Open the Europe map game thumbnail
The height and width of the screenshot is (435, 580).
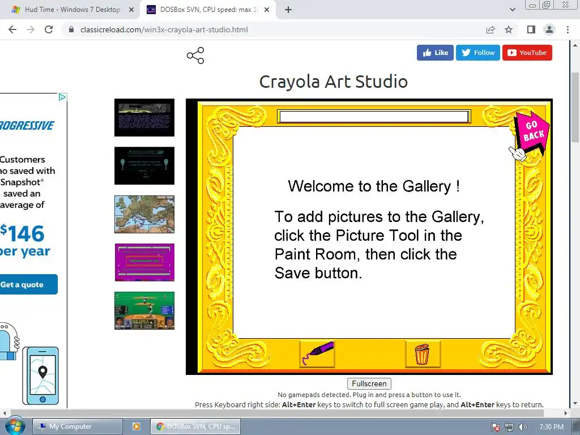tap(144, 214)
